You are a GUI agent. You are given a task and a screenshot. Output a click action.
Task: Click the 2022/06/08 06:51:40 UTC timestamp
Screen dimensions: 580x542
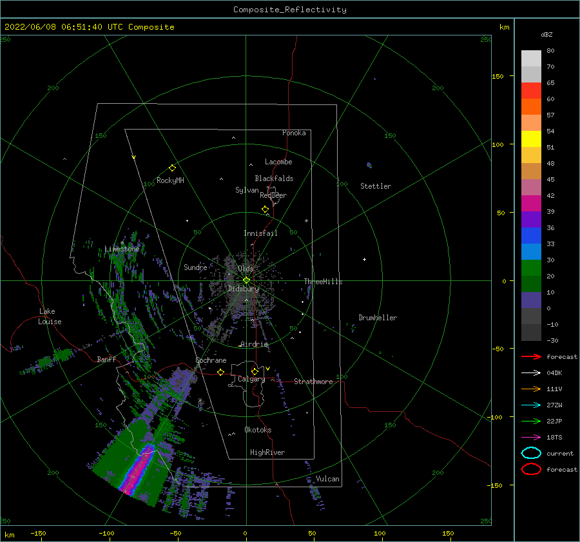pyautogui.click(x=64, y=26)
